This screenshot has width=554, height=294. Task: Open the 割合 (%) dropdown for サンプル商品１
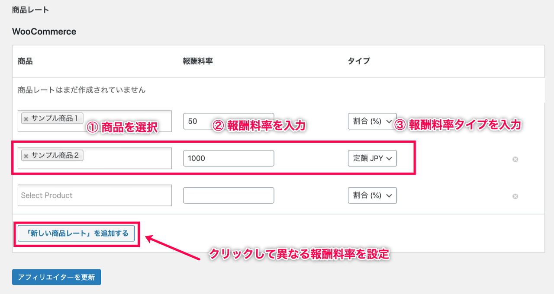pyautogui.click(x=372, y=121)
